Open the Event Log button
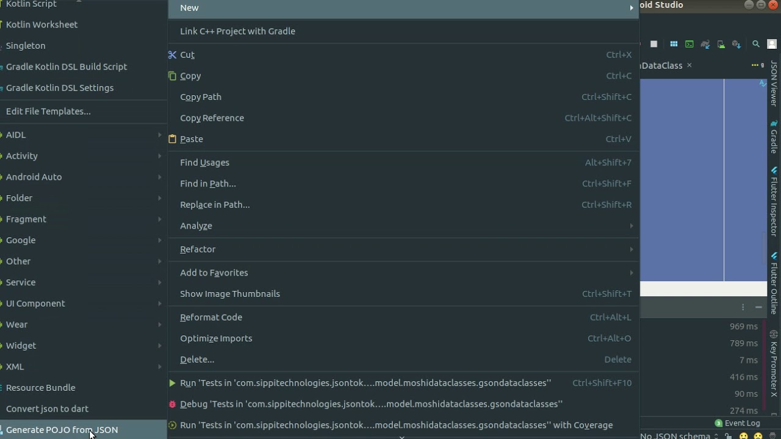 pos(738,423)
